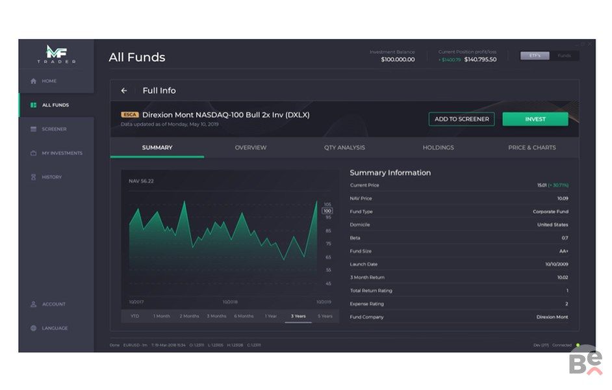The height and width of the screenshot is (390, 612).
Task: Select 1 Month chart range
Action: tap(162, 316)
